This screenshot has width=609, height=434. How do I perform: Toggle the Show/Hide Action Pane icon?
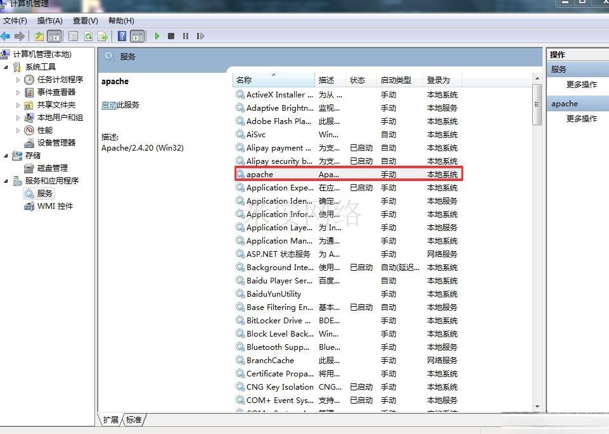[x=137, y=37]
